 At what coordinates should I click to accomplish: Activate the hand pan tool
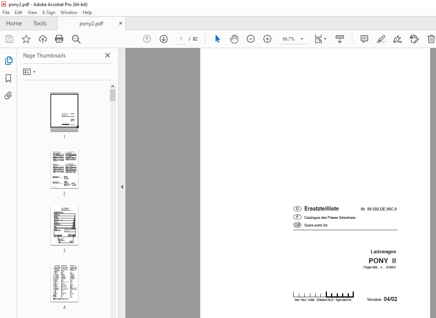(x=234, y=39)
